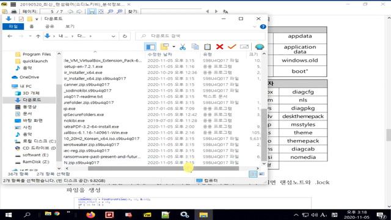The height and width of the screenshot is (220, 391).
Task: Select OneDrive in the navigation pane
Action: point(29,77)
